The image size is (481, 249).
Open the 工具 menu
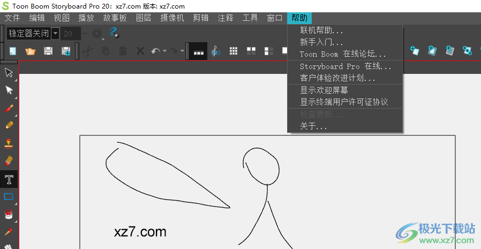point(250,18)
